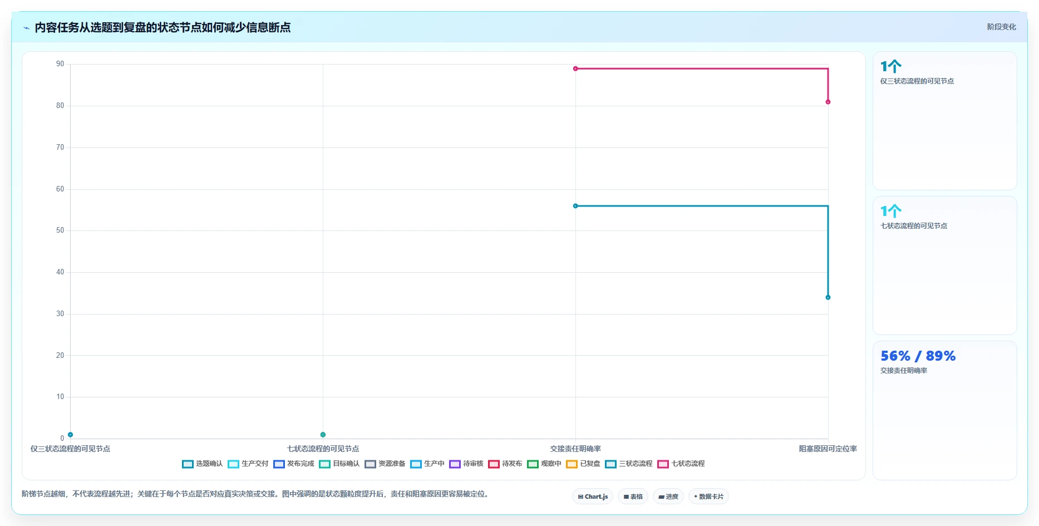
Task: Click the 56% / 89% value
Action: 918,356
